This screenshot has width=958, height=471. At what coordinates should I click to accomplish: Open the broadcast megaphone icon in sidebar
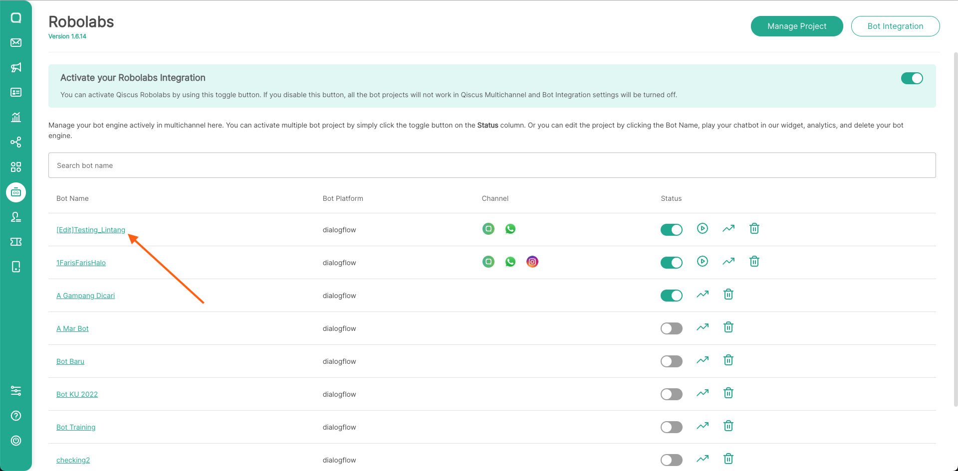pyautogui.click(x=16, y=67)
